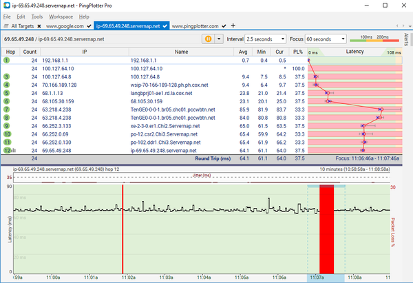
Task: Click the latency data point for hop 7
Action: click(x=381, y=109)
